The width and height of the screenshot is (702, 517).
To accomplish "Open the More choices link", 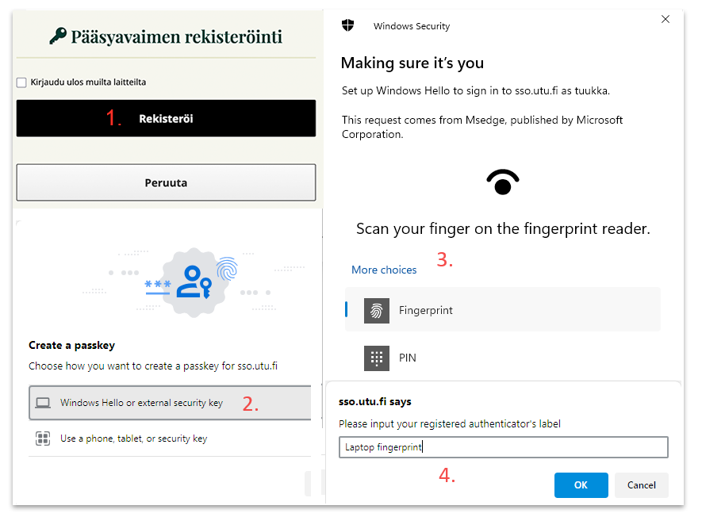I will 384,270.
